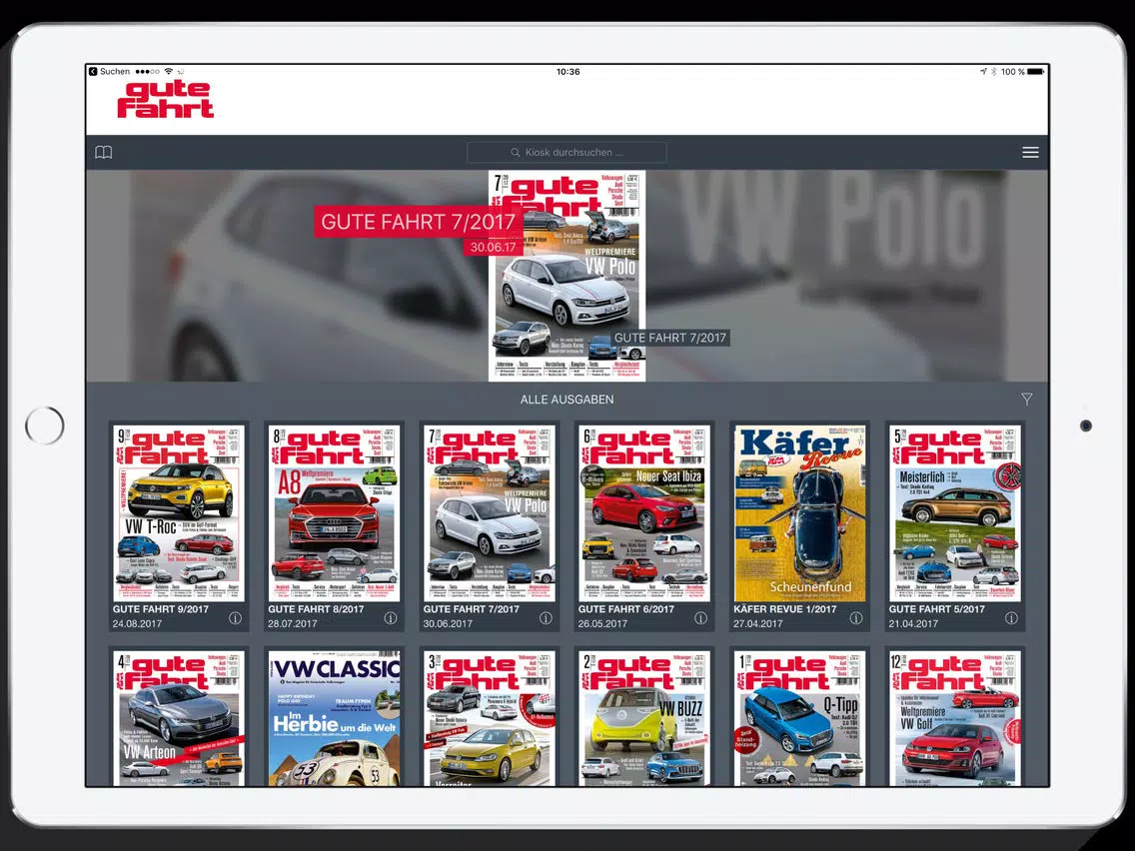Click the date 24.08.2017

(x=138, y=624)
